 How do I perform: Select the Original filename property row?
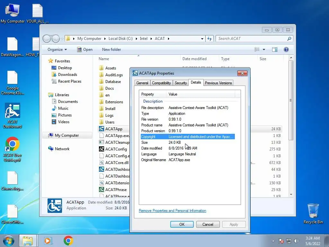pos(188,160)
